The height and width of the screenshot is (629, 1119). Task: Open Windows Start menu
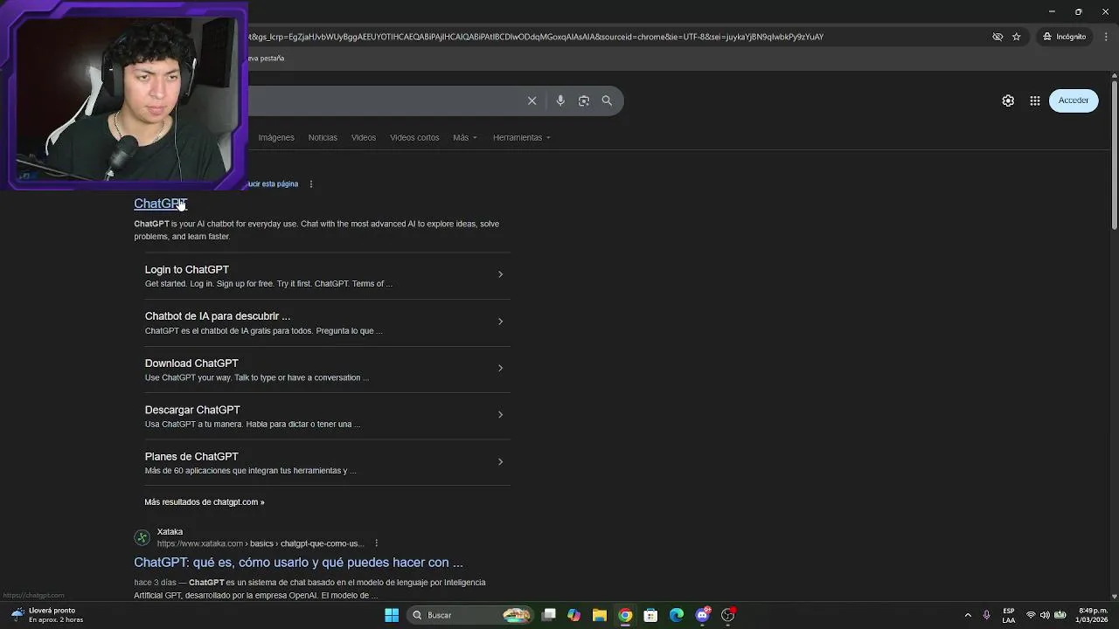tap(392, 615)
